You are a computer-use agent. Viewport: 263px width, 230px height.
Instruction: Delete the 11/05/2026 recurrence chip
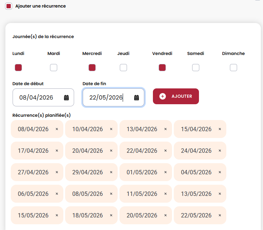tap(165, 194)
